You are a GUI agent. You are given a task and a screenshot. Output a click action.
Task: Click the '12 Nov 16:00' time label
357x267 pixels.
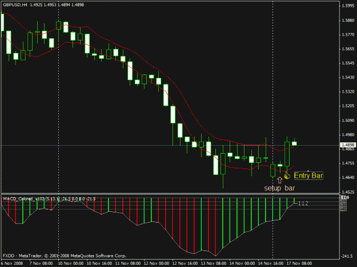click(x=185, y=264)
